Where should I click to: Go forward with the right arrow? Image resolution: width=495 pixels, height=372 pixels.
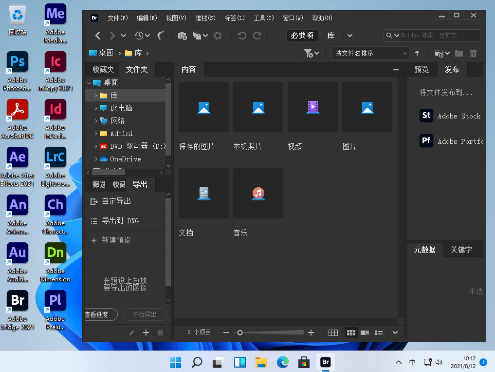[x=112, y=36]
